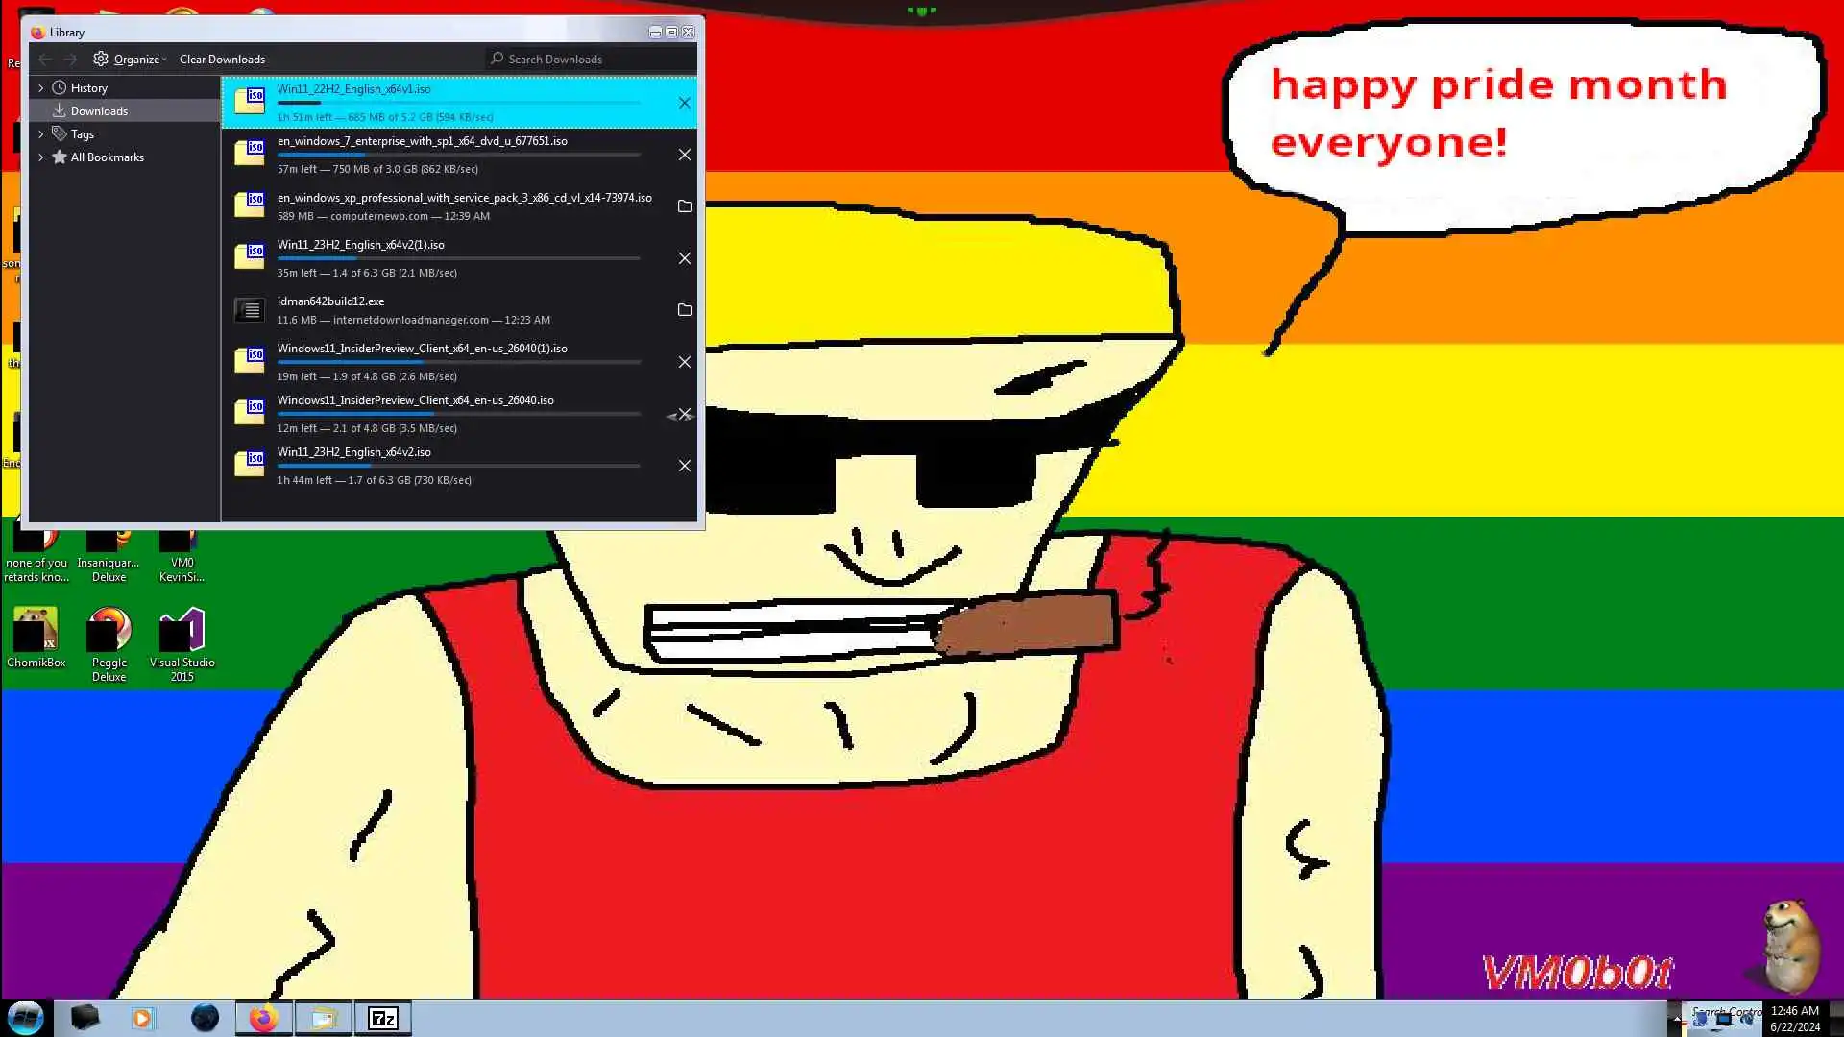The width and height of the screenshot is (1844, 1037).
Task: Cancel the Windows 7 enterprise ISO download
Action: pos(684,155)
